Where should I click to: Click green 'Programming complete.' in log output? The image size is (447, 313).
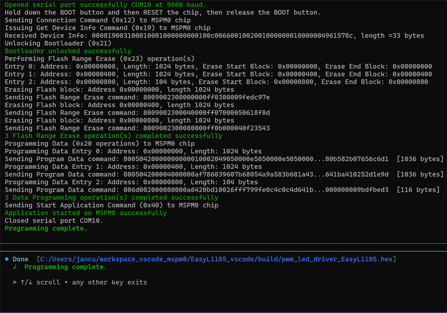pos(46,228)
